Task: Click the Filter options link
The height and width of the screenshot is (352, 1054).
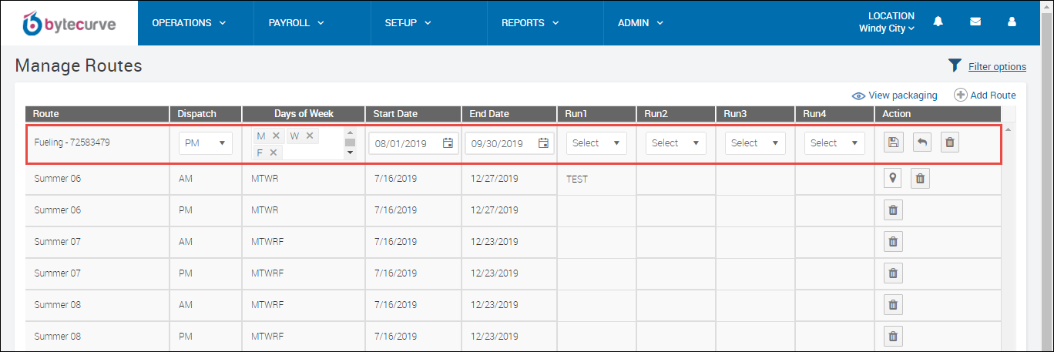Action: (997, 67)
